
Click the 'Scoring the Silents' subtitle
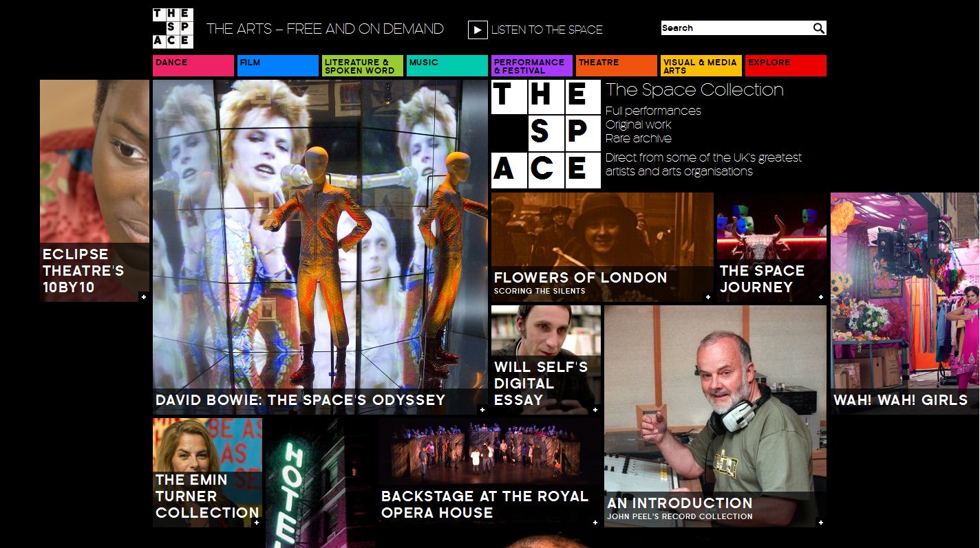[x=540, y=291]
